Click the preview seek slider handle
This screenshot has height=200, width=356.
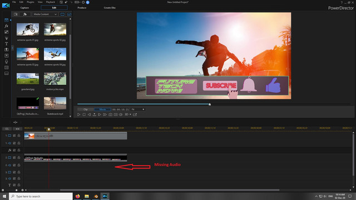[x=210, y=104]
